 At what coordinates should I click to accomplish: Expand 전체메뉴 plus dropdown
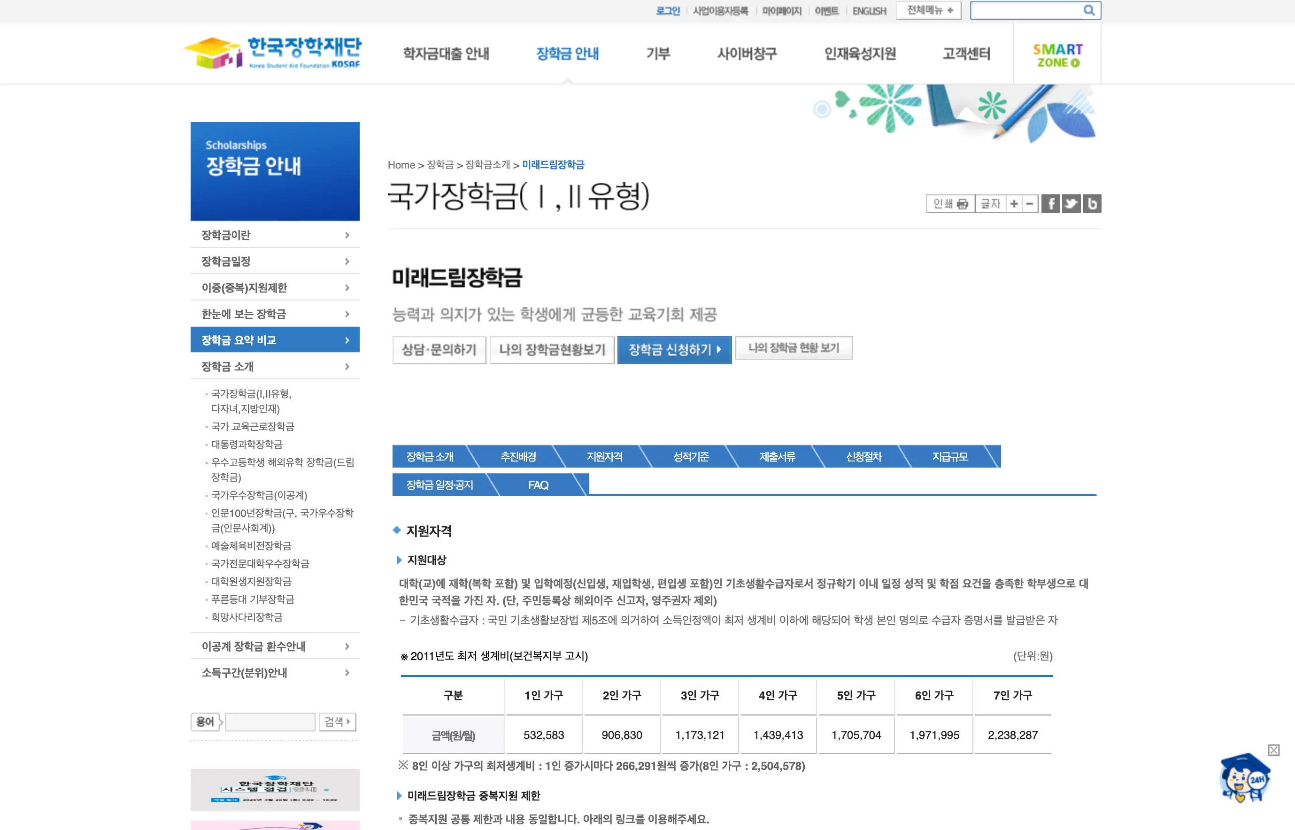pyautogui.click(x=929, y=10)
